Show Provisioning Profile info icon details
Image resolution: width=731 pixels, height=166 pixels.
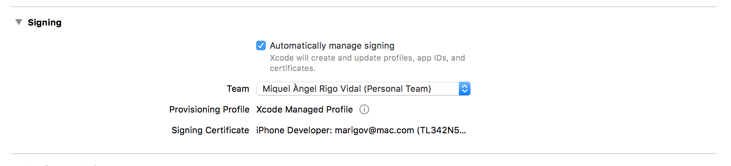364,109
